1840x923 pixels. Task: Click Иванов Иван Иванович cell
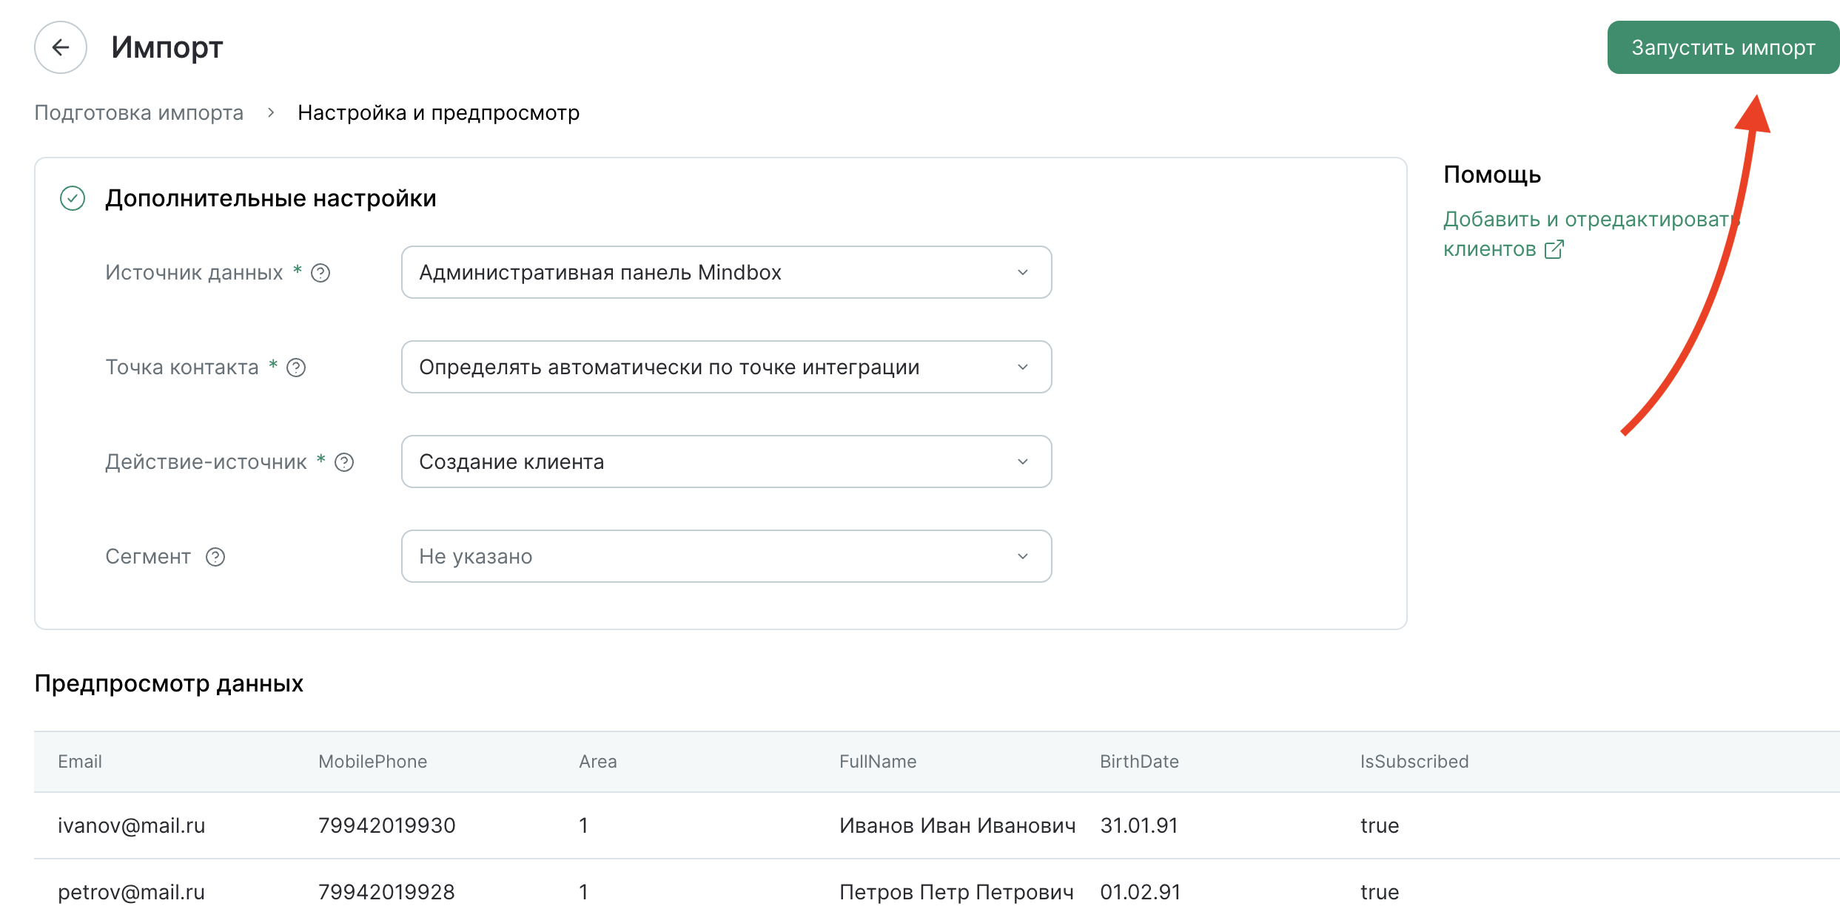[957, 825]
